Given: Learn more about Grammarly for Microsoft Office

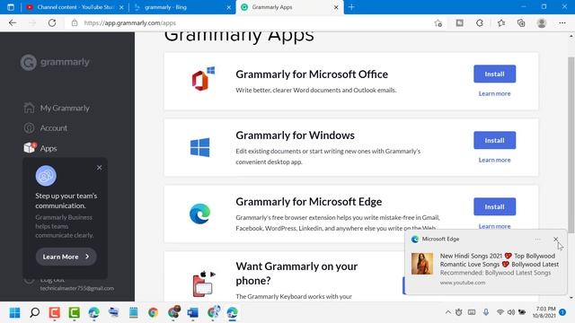Looking at the screenshot, I should click(x=494, y=93).
